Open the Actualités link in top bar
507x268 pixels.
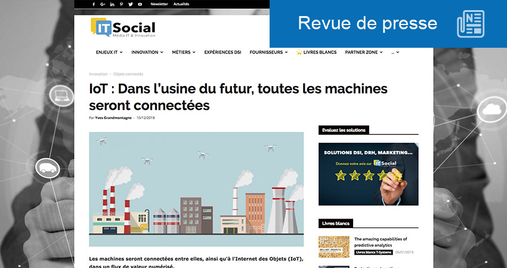(181, 4)
